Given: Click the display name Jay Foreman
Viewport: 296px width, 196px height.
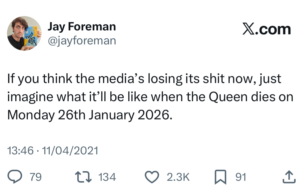Looking at the screenshot, I should coord(82,27).
